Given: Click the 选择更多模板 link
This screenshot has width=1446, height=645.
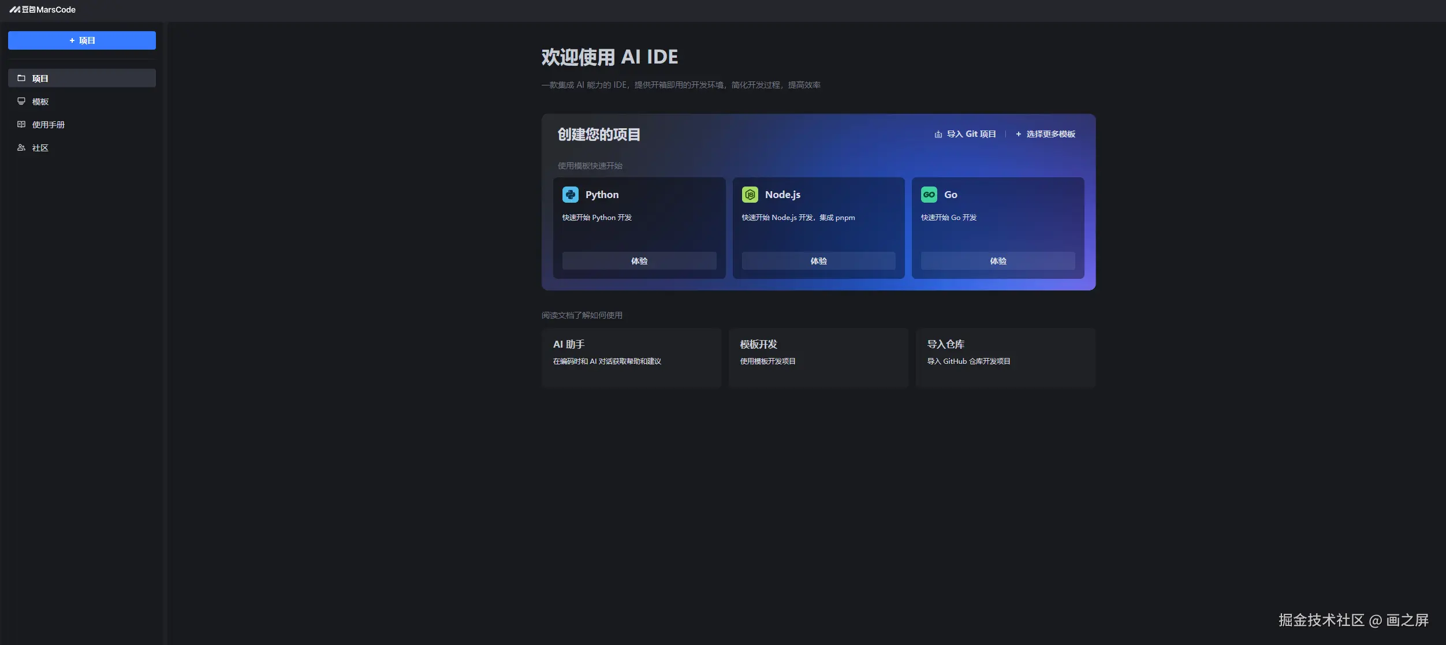Looking at the screenshot, I should (1050, 134).
